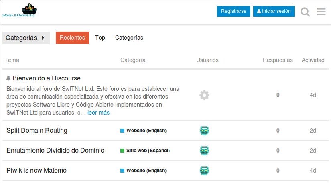Click the reply count 0 on the Split Domain Routing row
This screenshot has width=331, height=183.
278,131
